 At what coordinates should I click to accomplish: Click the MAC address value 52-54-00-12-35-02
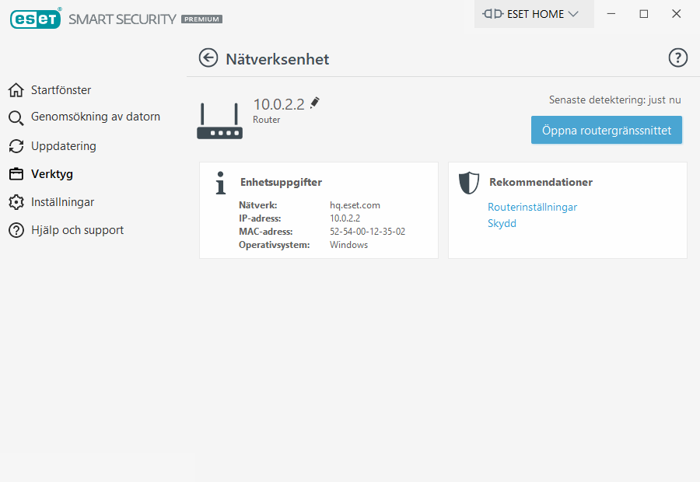tap(367, 232)
